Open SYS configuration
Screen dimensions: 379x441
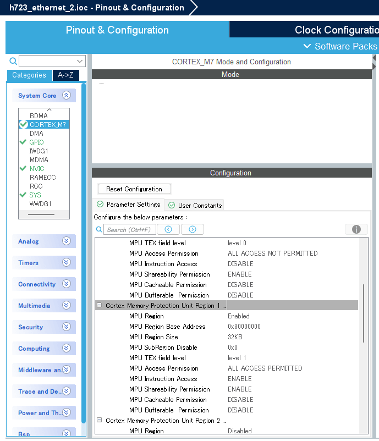[35, 195]
